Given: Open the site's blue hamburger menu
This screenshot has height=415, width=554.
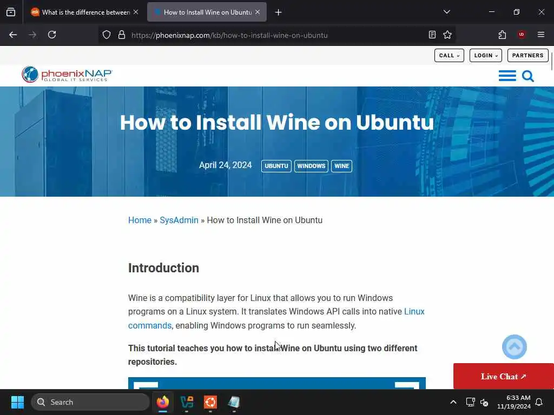Looking at the screenshot, I should click(507, 76).
